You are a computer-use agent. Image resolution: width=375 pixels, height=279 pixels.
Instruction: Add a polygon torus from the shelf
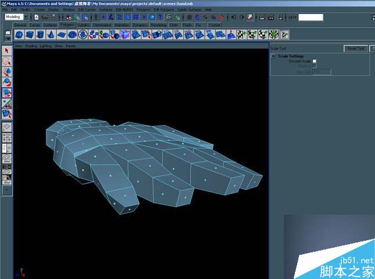(72, 35)
